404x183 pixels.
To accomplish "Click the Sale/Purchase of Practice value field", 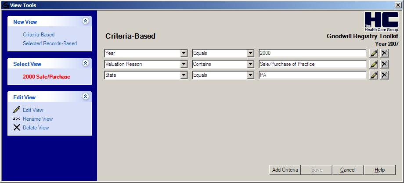I will [313, 64].
